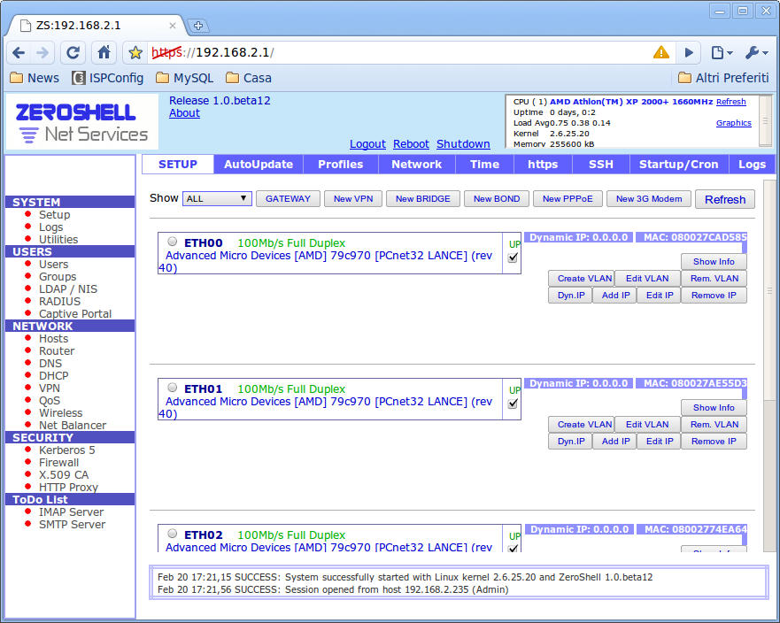This screenshot has width=780, height=623.
Task: Select the ETH02 interface radio button
Action: [x=172, y=534]
